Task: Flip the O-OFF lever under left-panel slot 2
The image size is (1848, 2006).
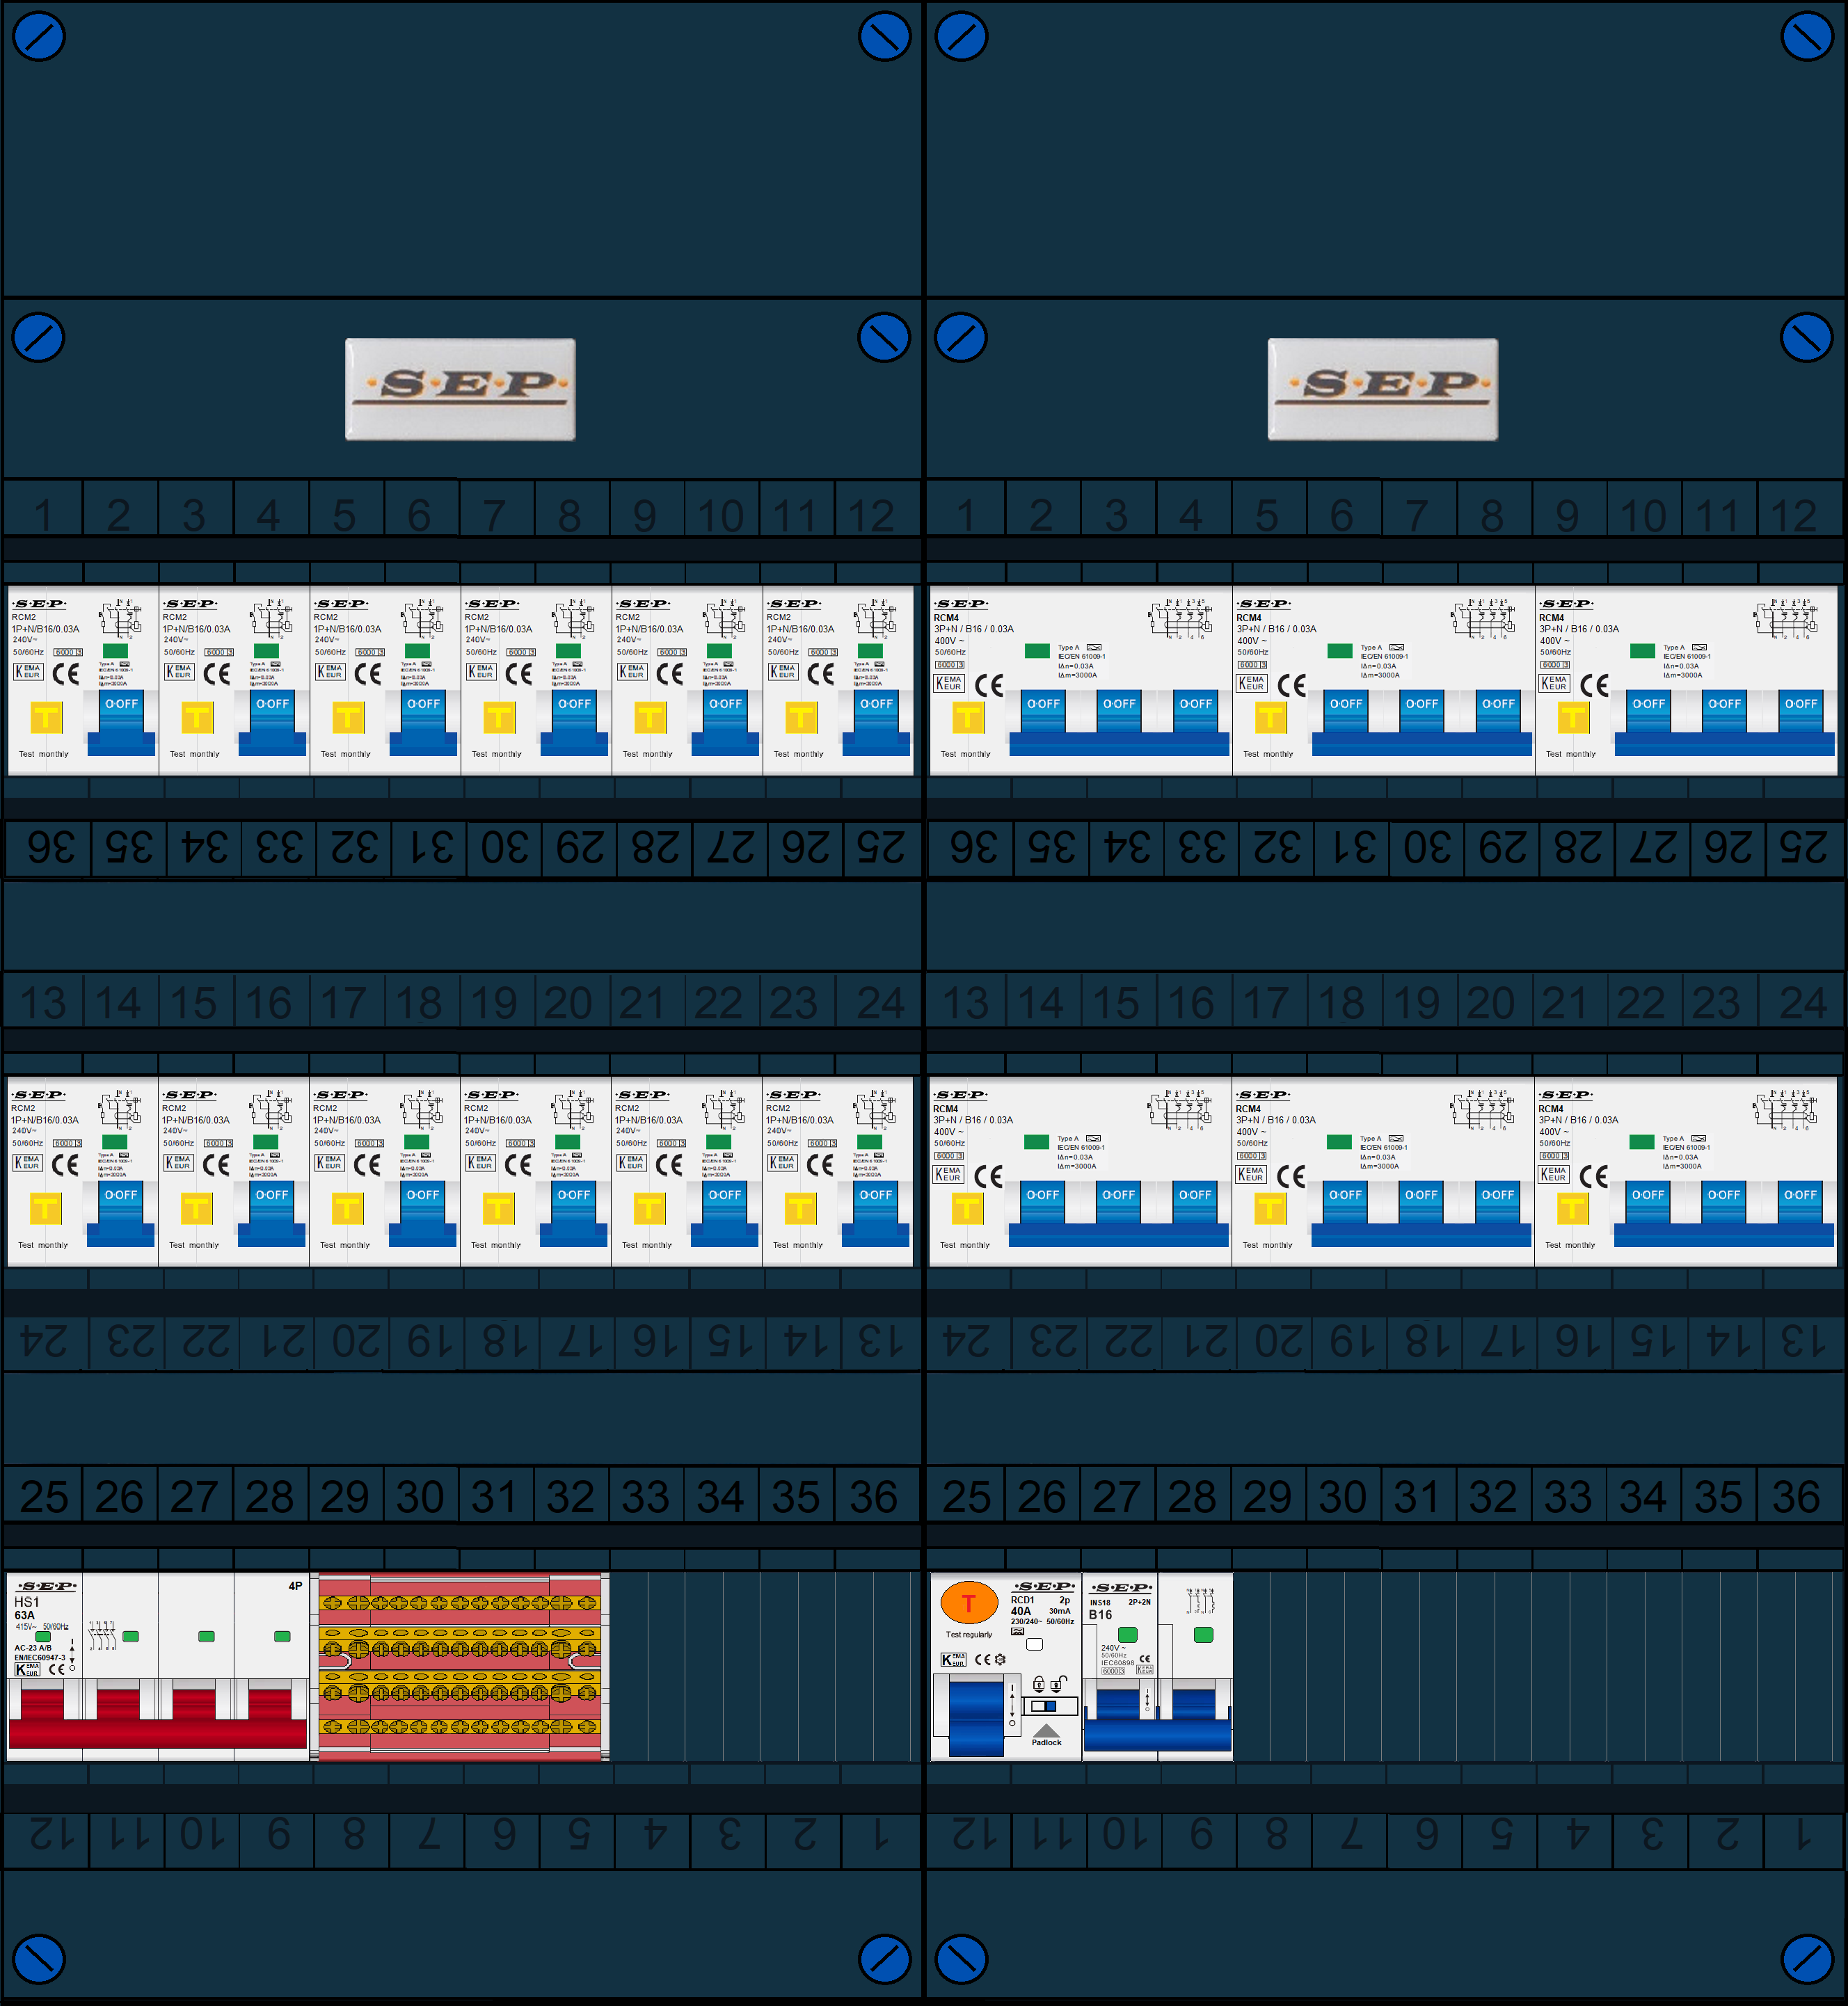Action: click(x=121, y=721)
